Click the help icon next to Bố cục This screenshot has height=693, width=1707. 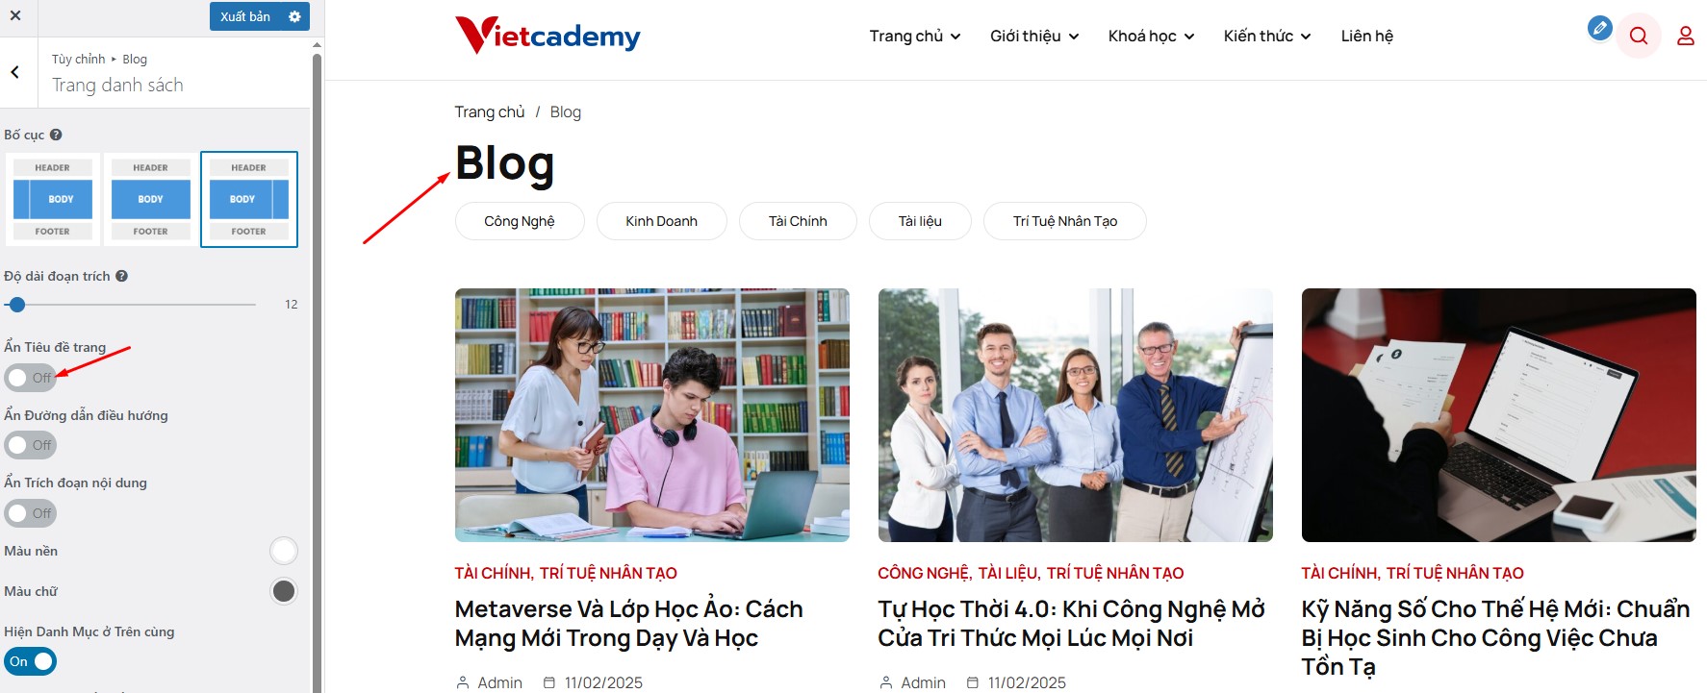pyautogui.click(x=56, y=135)
